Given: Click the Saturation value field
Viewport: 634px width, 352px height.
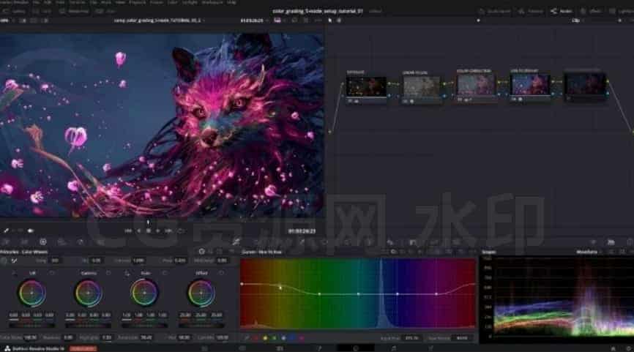Looking at the screenshot, I should [146, 337].
